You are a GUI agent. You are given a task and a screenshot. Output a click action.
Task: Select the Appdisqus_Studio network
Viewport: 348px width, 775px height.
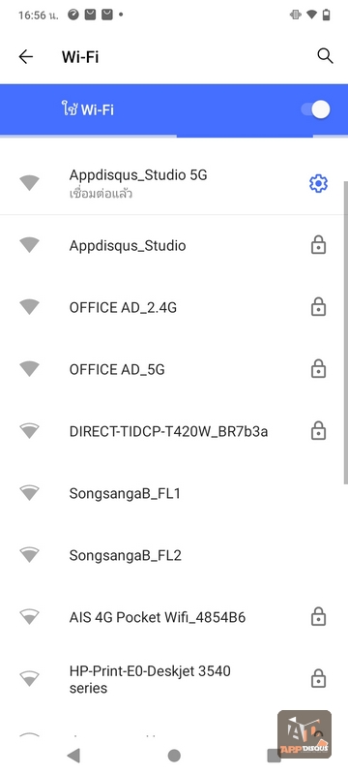tap(174, 246)
